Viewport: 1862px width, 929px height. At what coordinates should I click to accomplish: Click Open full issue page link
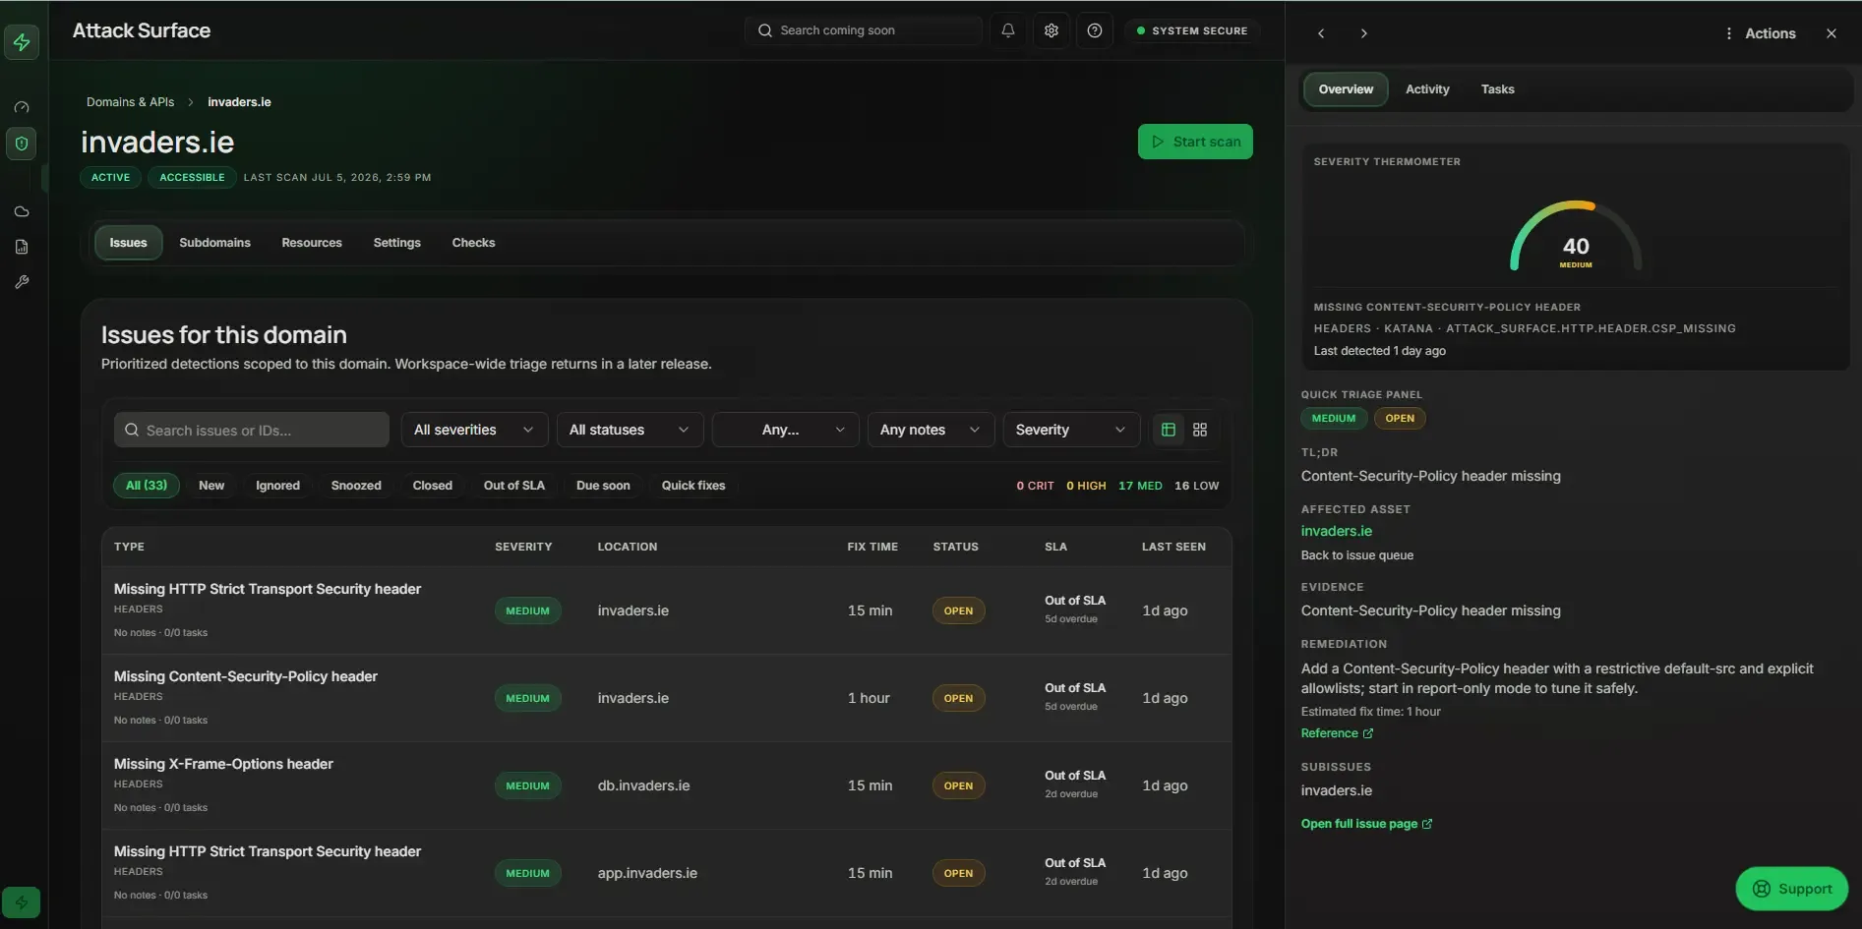[x=1366, y=824]
